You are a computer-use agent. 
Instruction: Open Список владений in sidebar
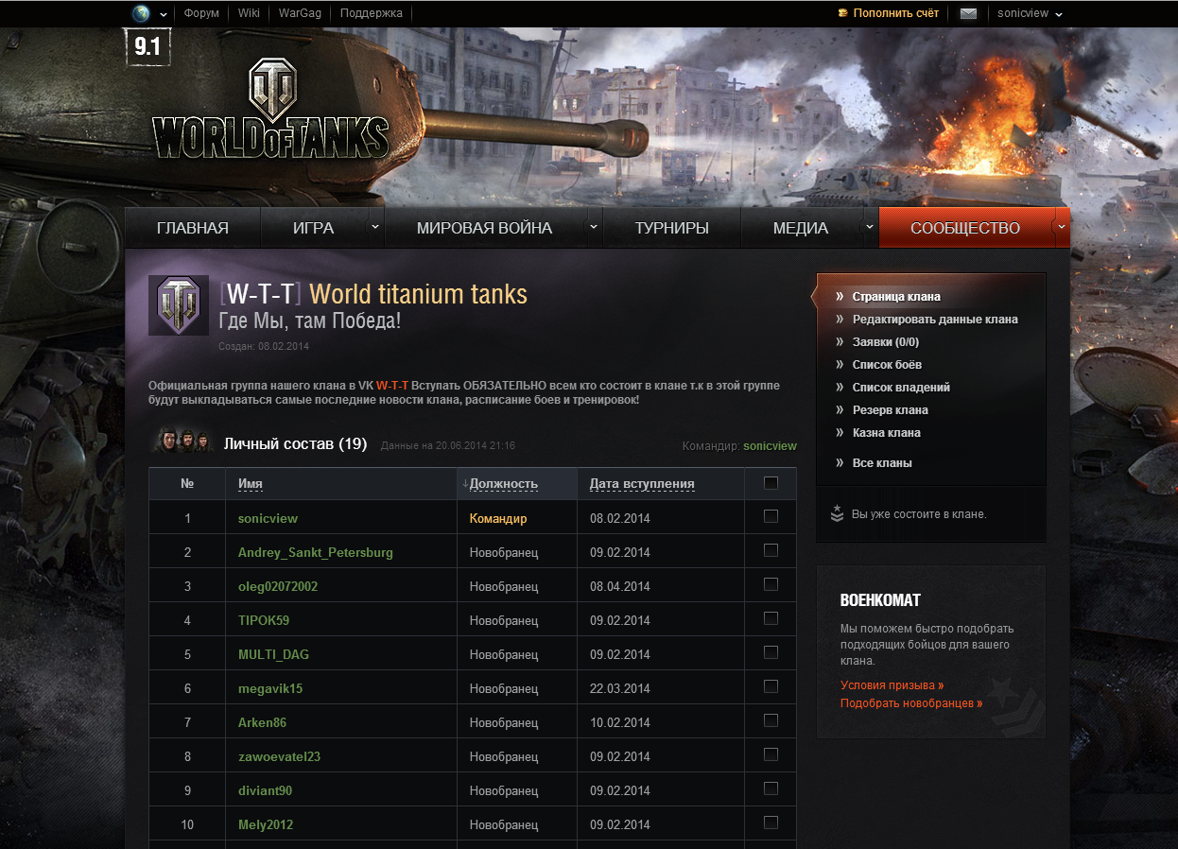[901, 388]
